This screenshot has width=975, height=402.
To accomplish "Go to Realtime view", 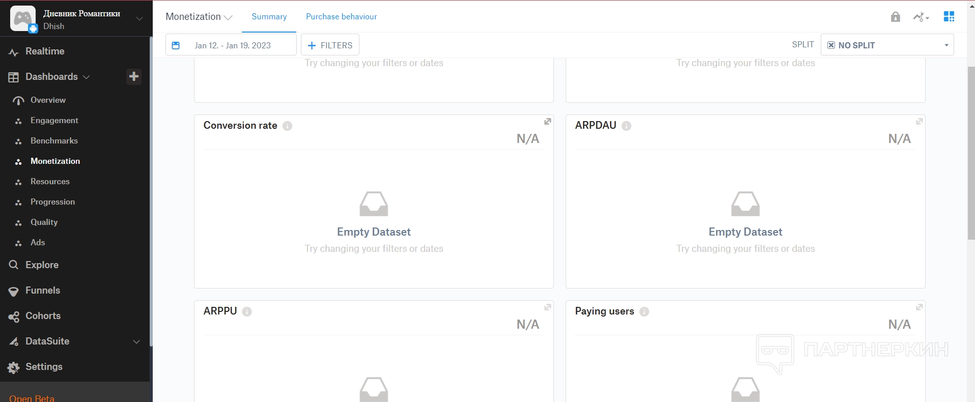I will click(x=45, y=51).
